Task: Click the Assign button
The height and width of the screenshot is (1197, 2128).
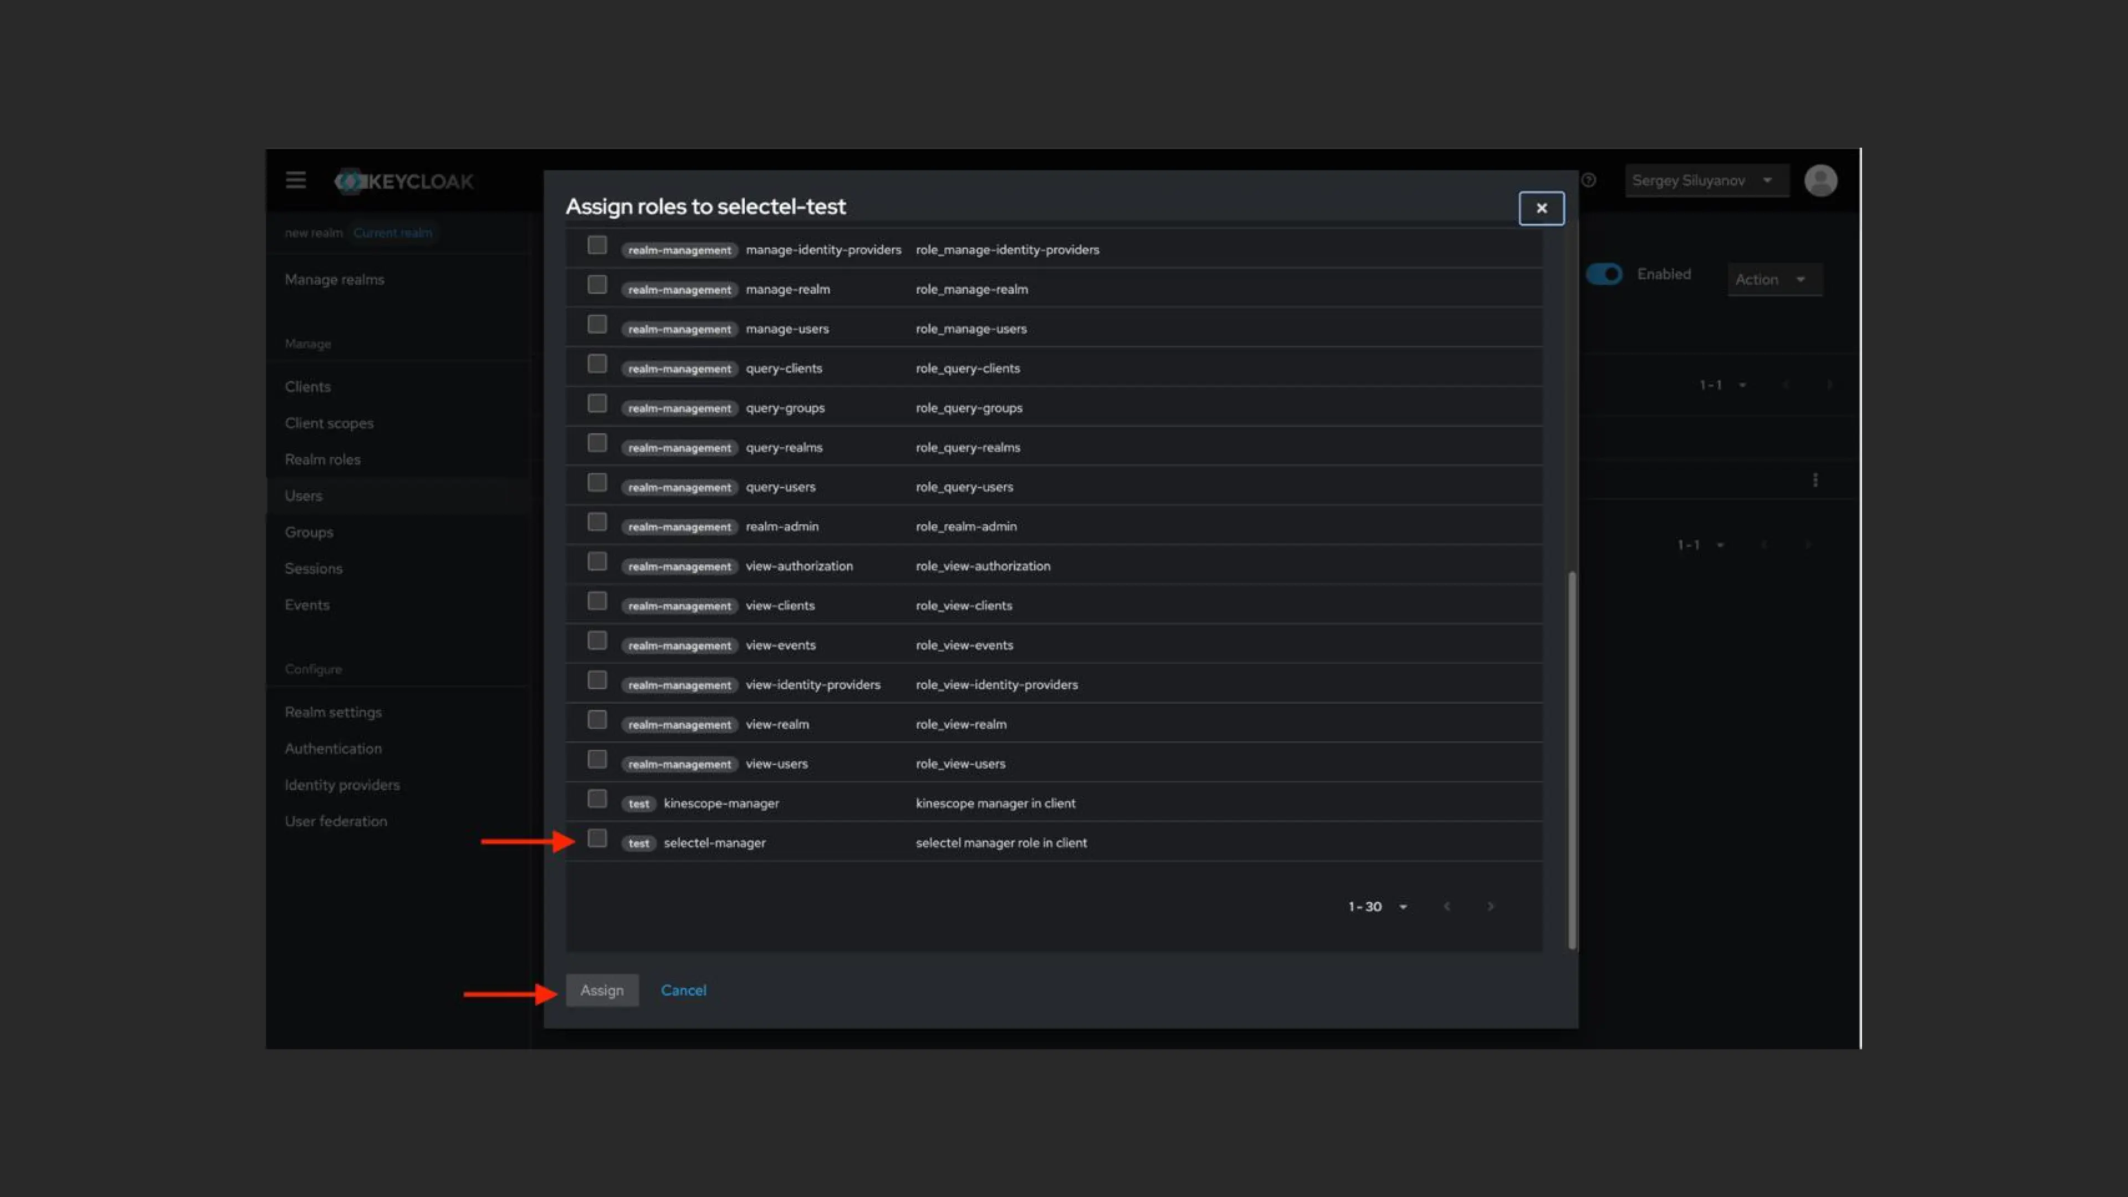Action: [601, 990]
